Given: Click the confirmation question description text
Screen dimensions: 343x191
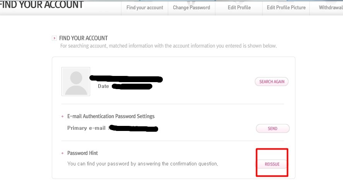Looking at the screenshot, I should [143, 164].
